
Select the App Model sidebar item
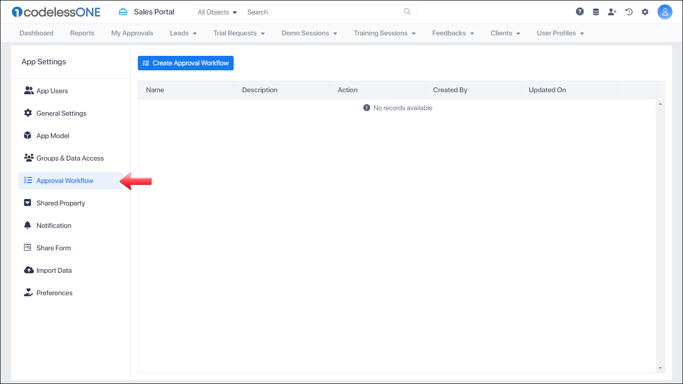pyautogui.click(x=52, y=135)
